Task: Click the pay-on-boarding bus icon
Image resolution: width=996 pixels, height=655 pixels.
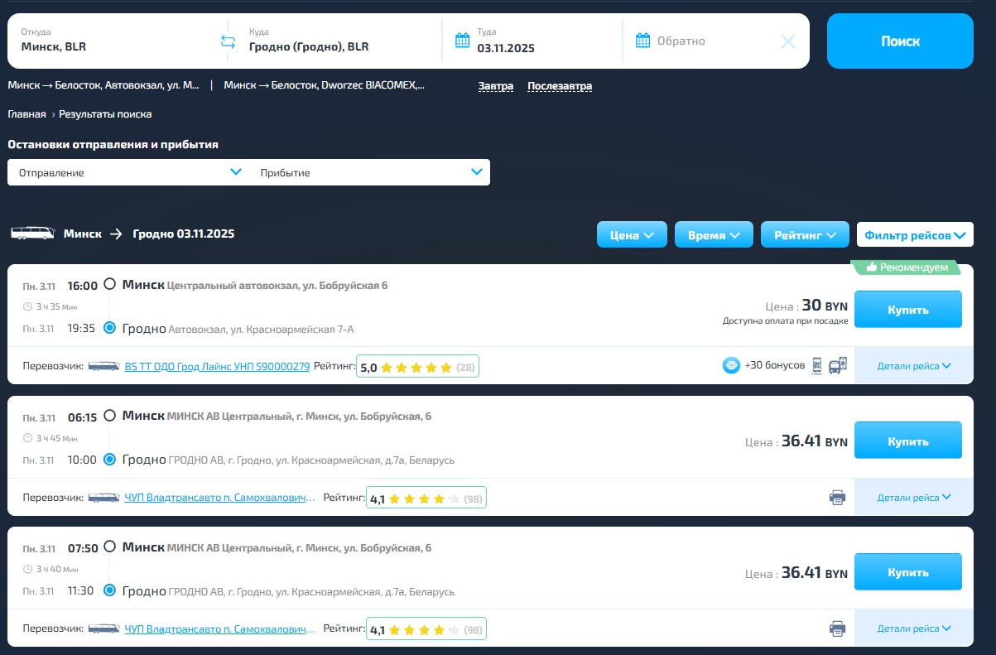Action: 837,365
